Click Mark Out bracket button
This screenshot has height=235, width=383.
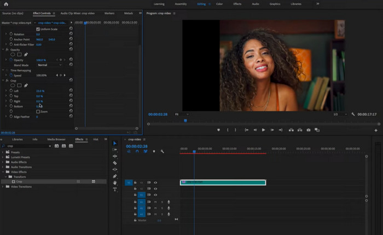tap(235, 130)
